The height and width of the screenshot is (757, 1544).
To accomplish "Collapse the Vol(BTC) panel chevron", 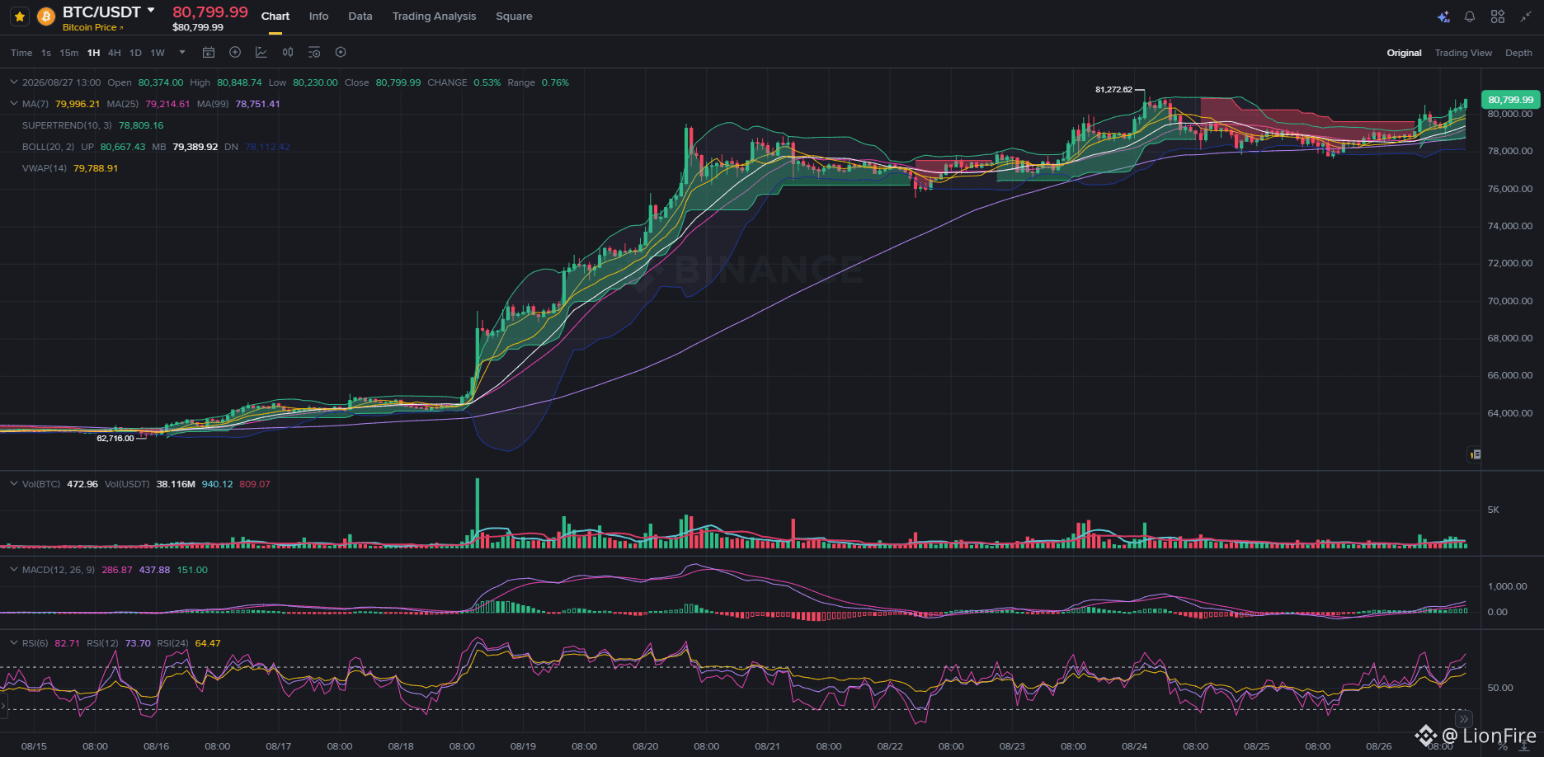I will pyautogui.click(x=13, y=484).
